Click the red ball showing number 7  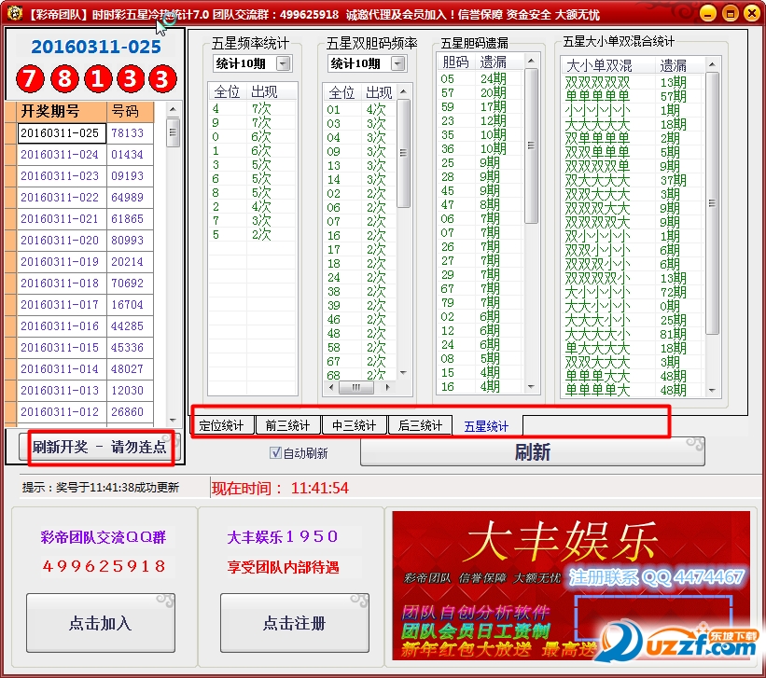coord(28,79)
